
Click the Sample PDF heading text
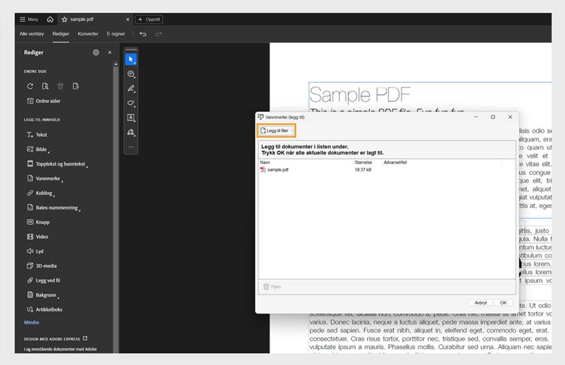pyautogui.click(x=359, y=95)
